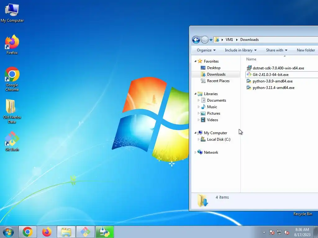The image size is (318, 238).
Task: Open Include in library menu
Action: (x=241, y=50)
